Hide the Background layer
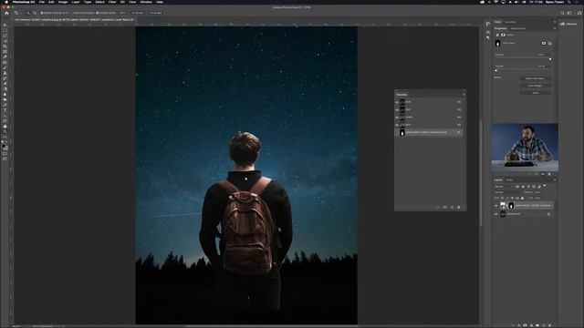 [496, 214]
